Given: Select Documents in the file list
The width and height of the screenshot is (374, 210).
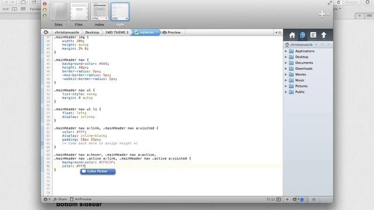Looking at the screenshot, I should point(304,63).
